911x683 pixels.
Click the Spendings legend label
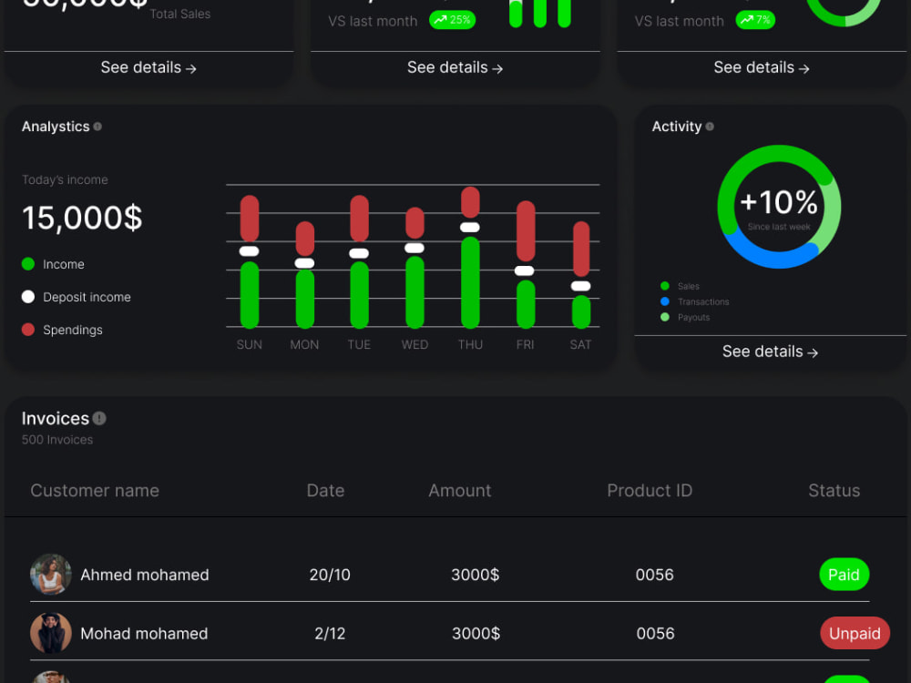click(x=73, y=330)
